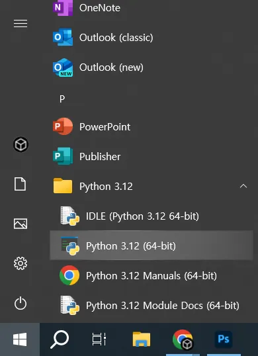Click the "PowerPoint" label
Screen dimensions: 258x356
tap(105, 126)
